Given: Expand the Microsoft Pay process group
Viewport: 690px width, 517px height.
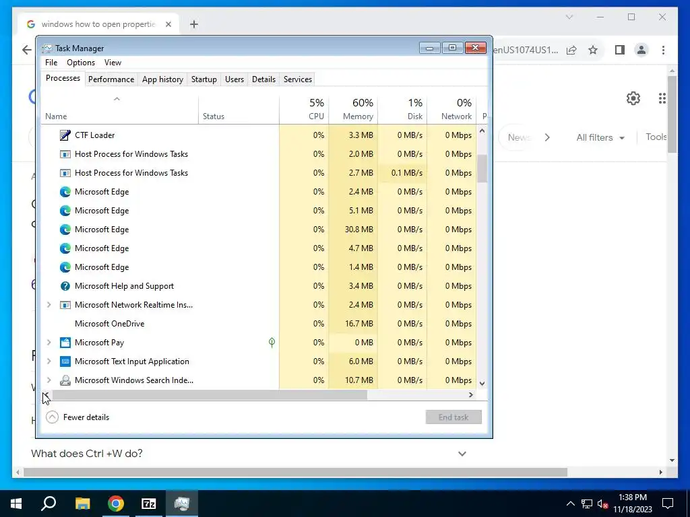Looking at the screenshot, I should (x=49, y=343).
